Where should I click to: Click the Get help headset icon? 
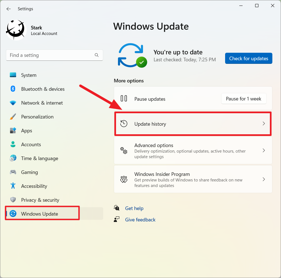(117, 208)
